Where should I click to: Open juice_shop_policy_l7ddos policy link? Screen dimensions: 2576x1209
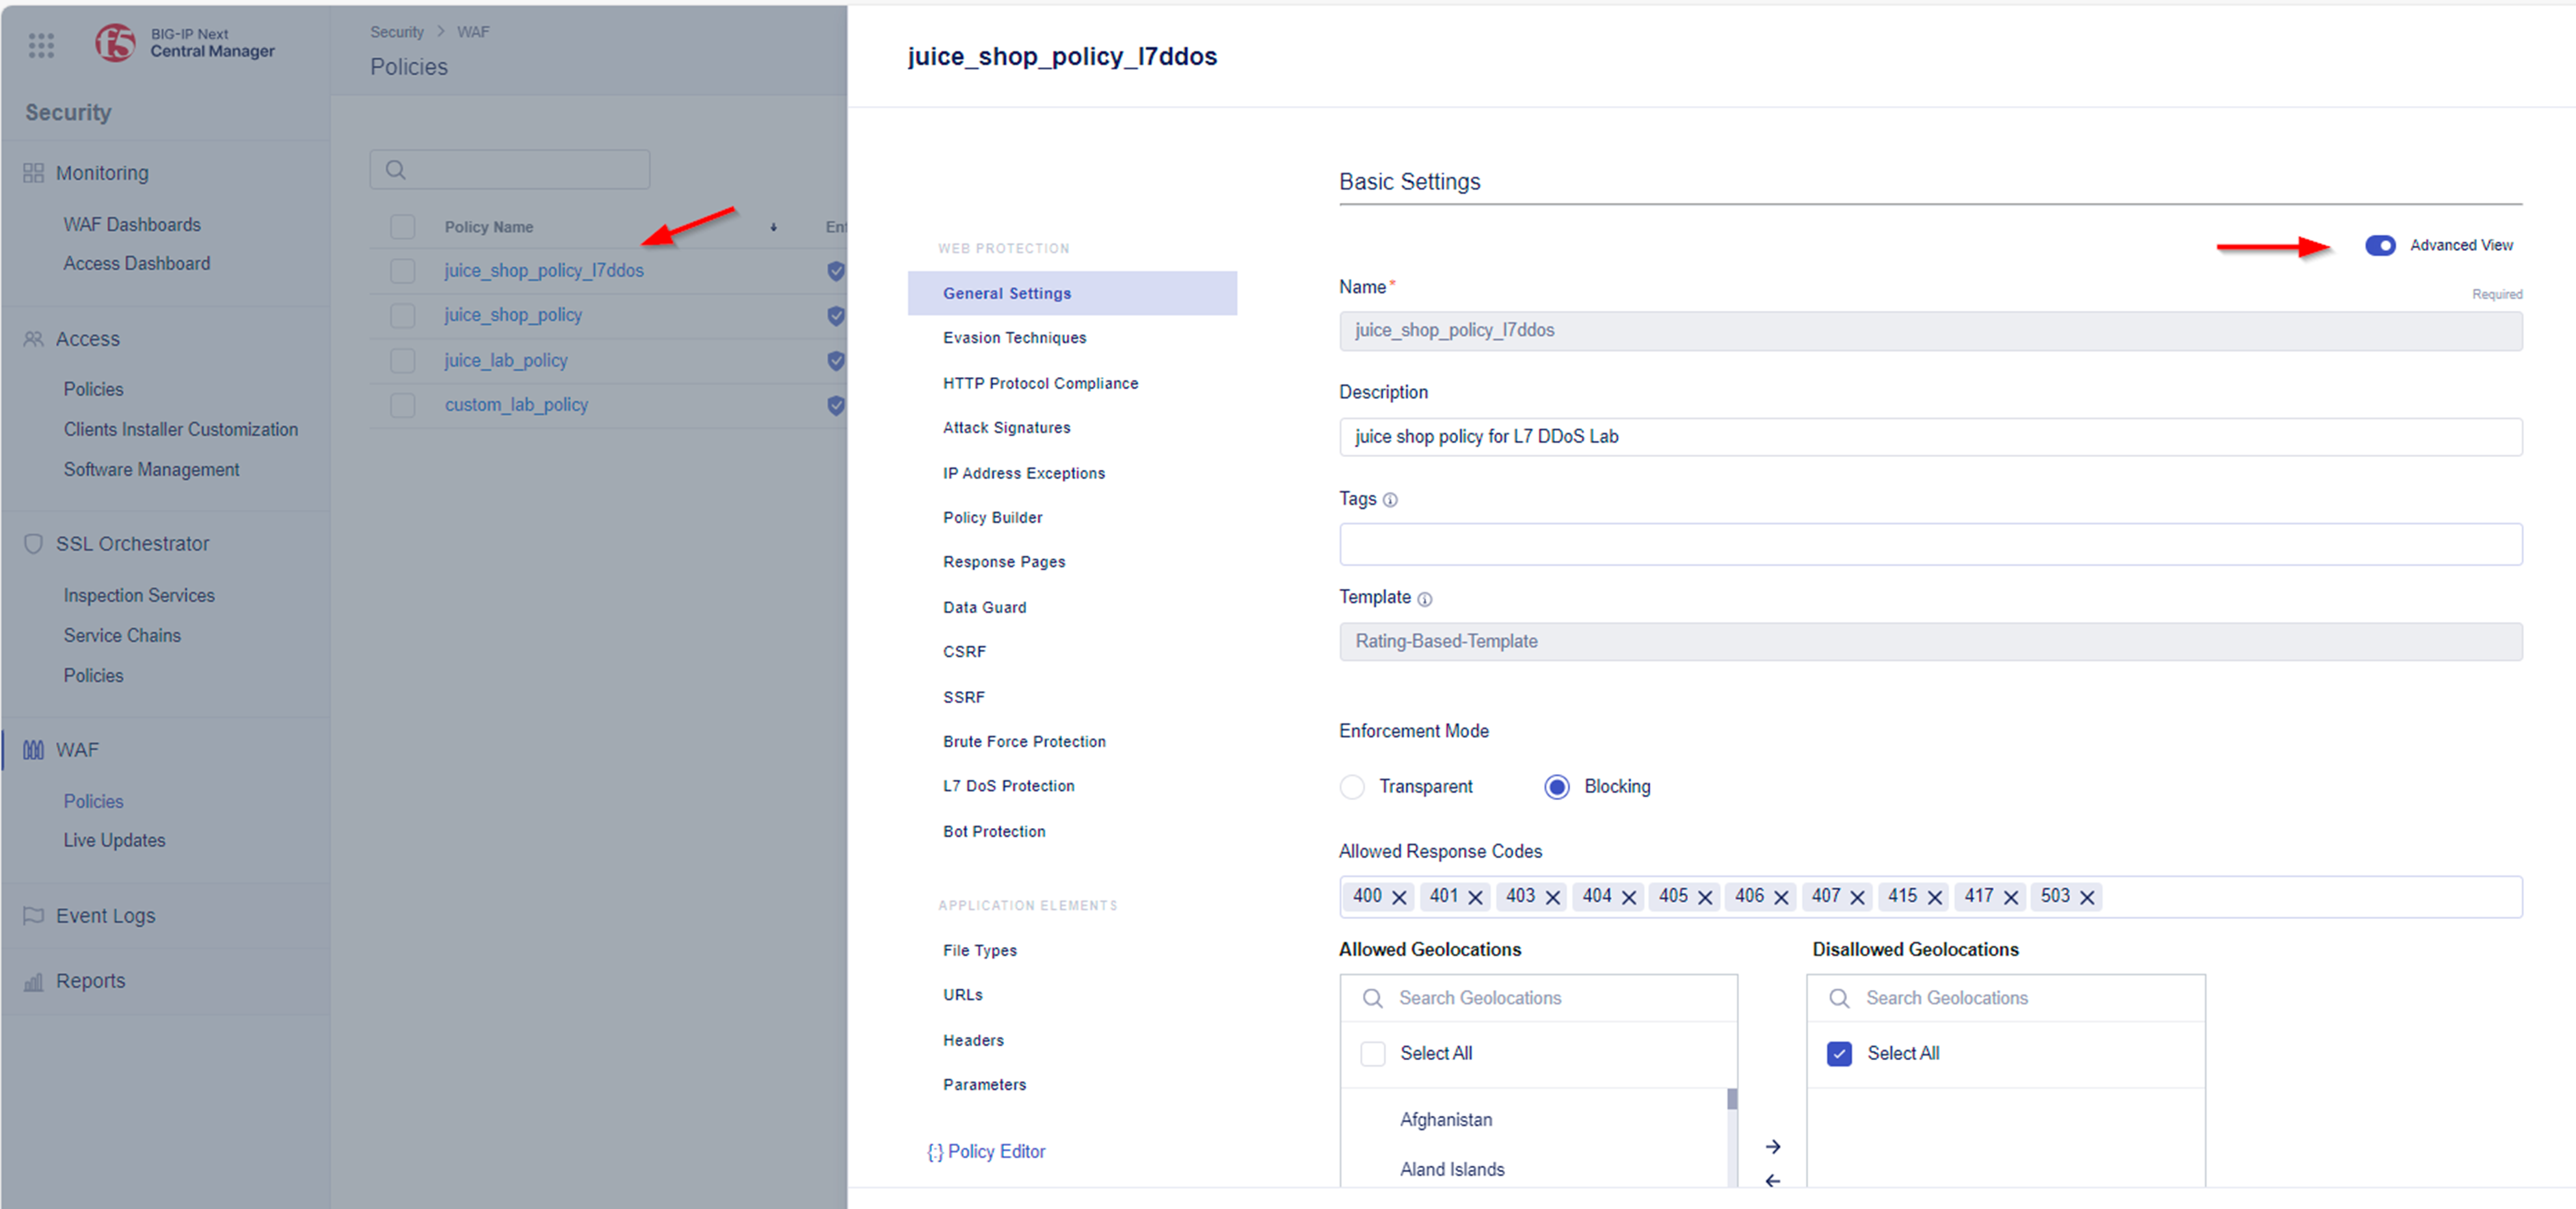[544, 271]
